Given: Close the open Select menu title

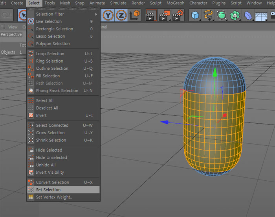Looking at the screenshot, I should (x=34, y=3).
